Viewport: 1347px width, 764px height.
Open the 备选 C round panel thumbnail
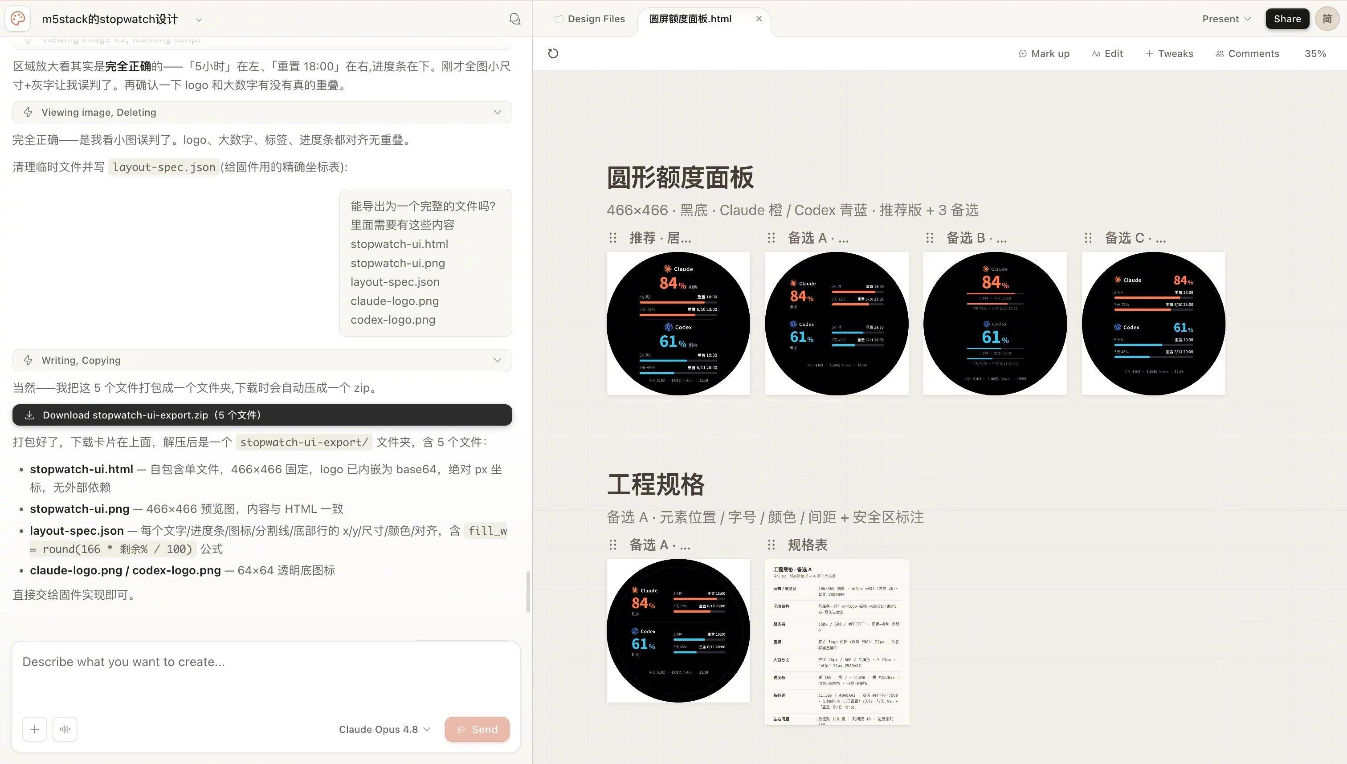1154,324
